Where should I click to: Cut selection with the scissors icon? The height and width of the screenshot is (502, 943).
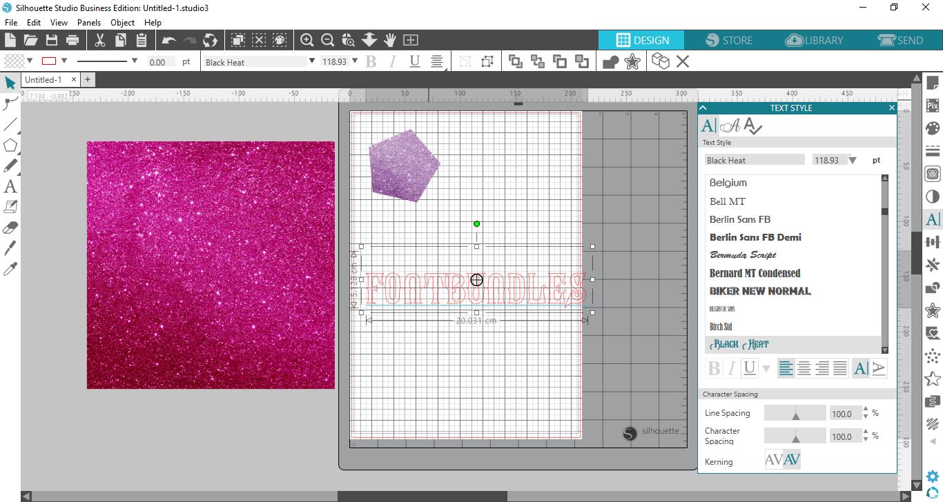pos(99,40)
